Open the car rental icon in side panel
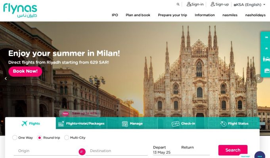This screenshot has height=158, width=270. coord(266,48)
